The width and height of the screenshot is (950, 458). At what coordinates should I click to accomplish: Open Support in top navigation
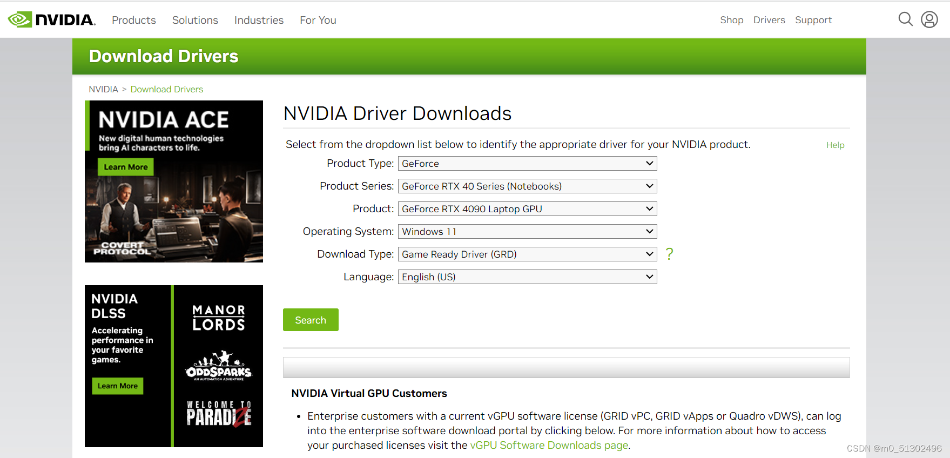tap(813, 20)
